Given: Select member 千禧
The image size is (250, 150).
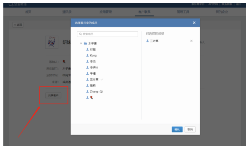Looking at the screenshot, I should 93,74.
